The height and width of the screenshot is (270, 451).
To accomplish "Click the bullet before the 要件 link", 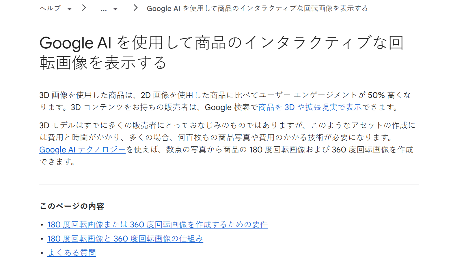I will 42,225.
